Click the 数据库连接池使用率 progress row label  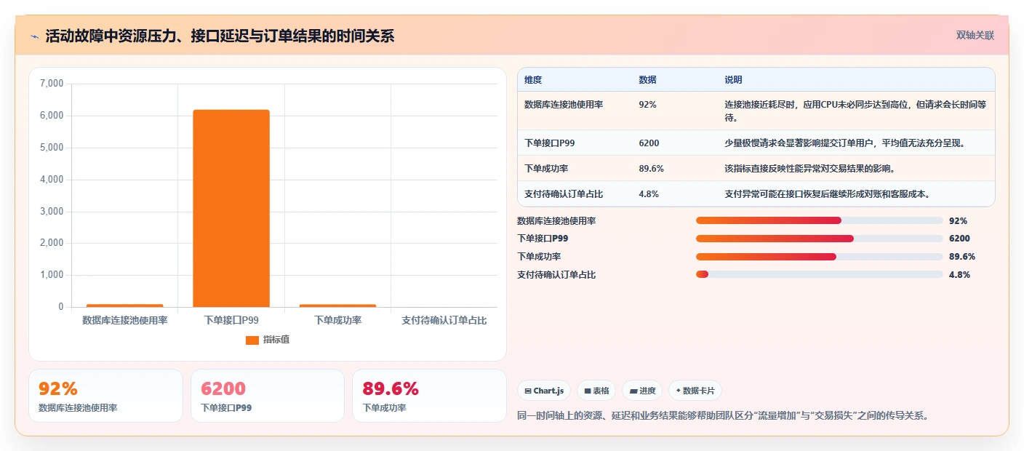point(556,220)
